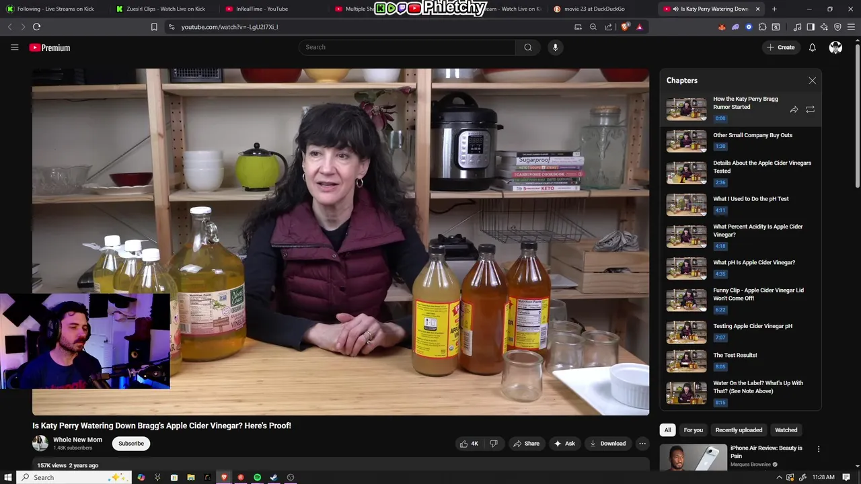The image size is (861, 484).
Task: Open the browser main hamburger menu
Action: point(851,27)
